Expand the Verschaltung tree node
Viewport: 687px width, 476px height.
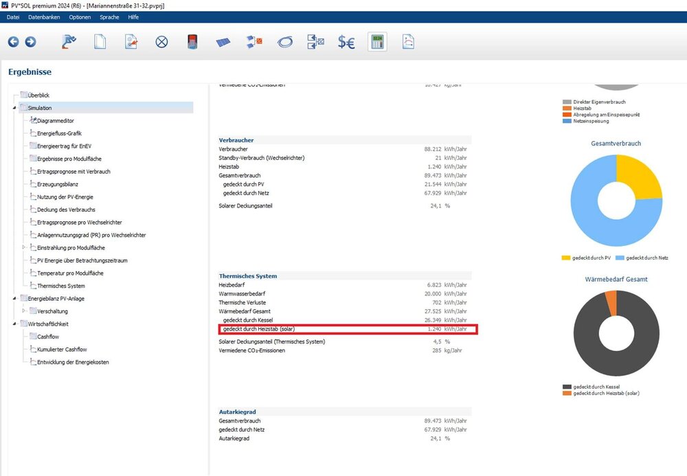point(24,311)
